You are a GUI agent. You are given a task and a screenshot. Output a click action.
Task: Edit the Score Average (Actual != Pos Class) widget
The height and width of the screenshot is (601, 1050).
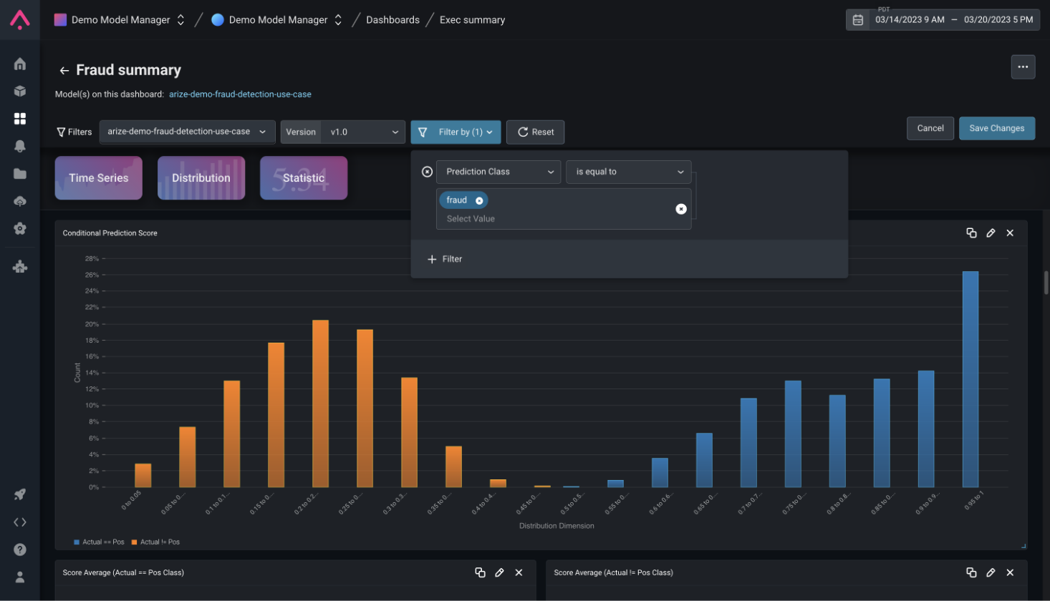991,572
